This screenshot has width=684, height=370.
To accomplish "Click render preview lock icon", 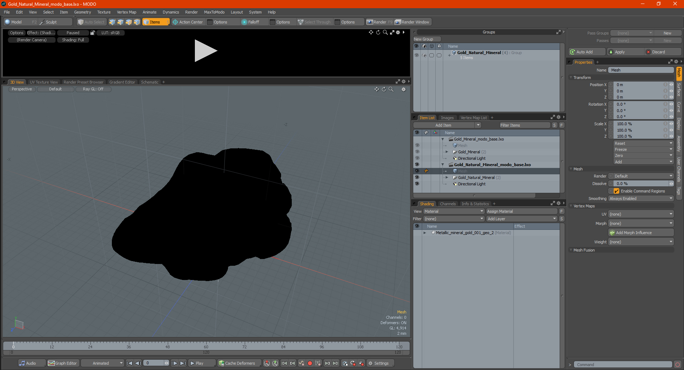I will pos(93,33).
